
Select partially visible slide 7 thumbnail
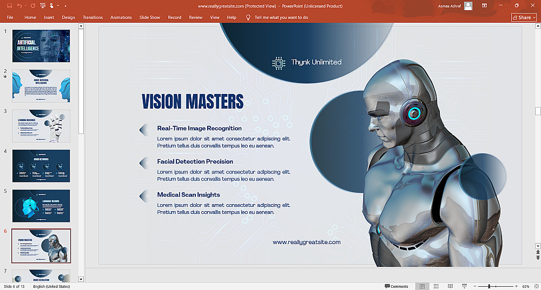pos(41,275)
